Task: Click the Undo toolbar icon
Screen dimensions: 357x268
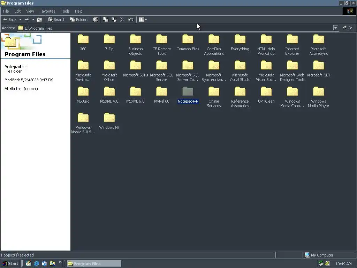Action: click(x=131, y=20)
